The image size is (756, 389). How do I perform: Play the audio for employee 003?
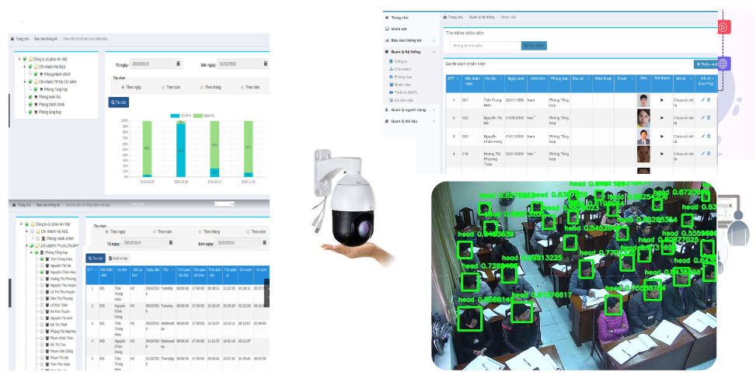pyautogui.click(x=662, y=137)
